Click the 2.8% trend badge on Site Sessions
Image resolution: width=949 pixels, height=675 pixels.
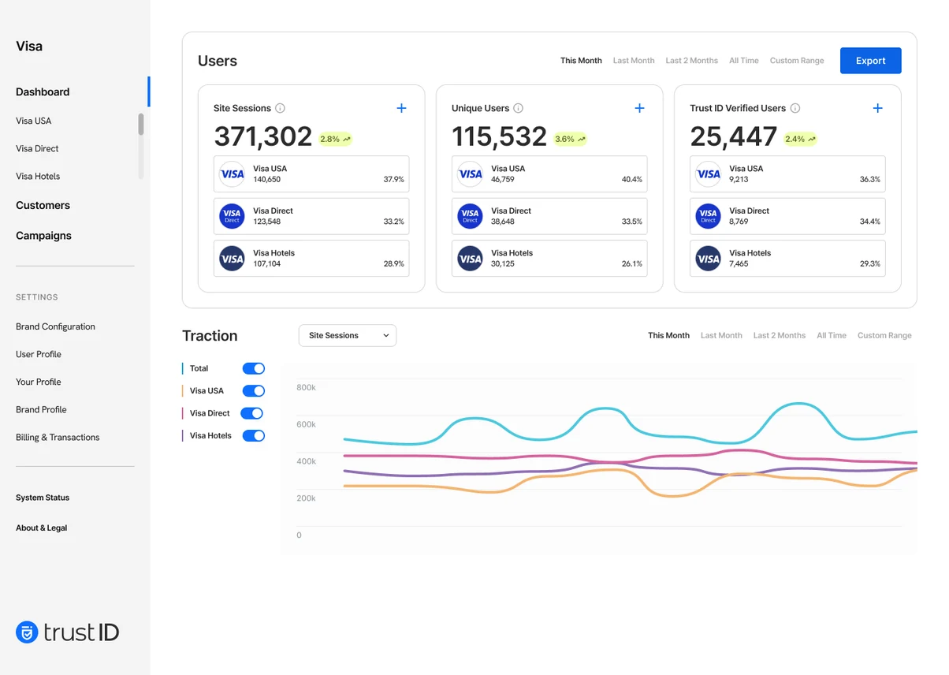335,139
